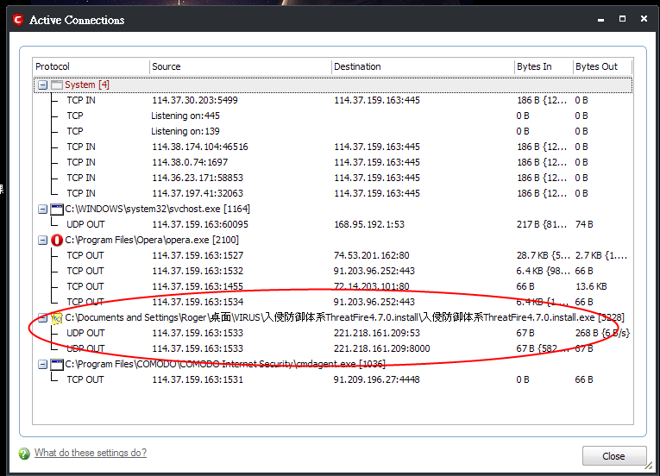The width and height of the screenshot is (660, 476).
Task: Select source 114.37.159.163:1534
Action: [x=198, y=302]
